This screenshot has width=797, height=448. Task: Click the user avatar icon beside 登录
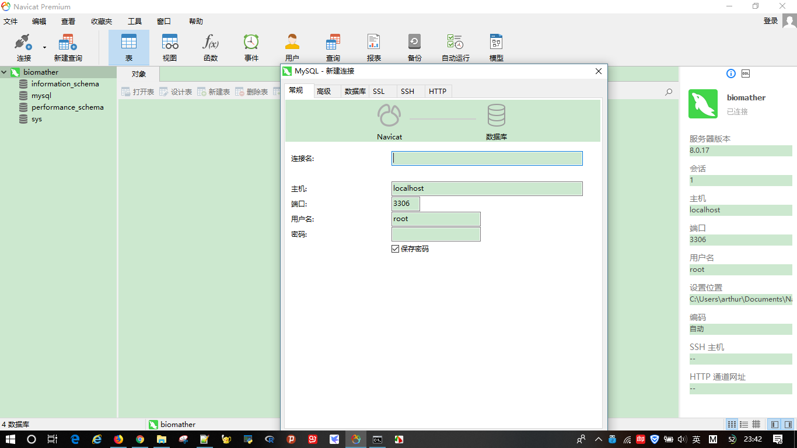(789, 21)
